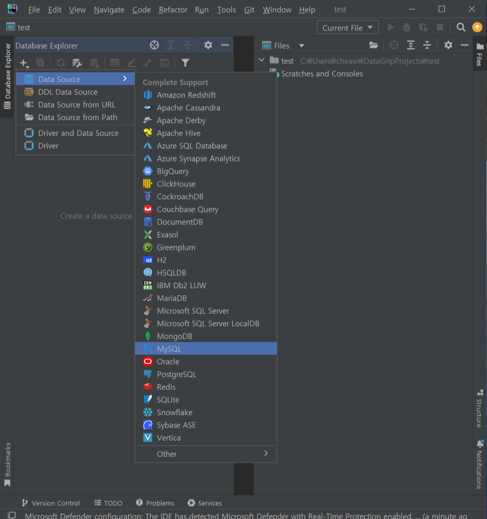Select MySQL from database list
487x519 pixels.
[206, 348]
